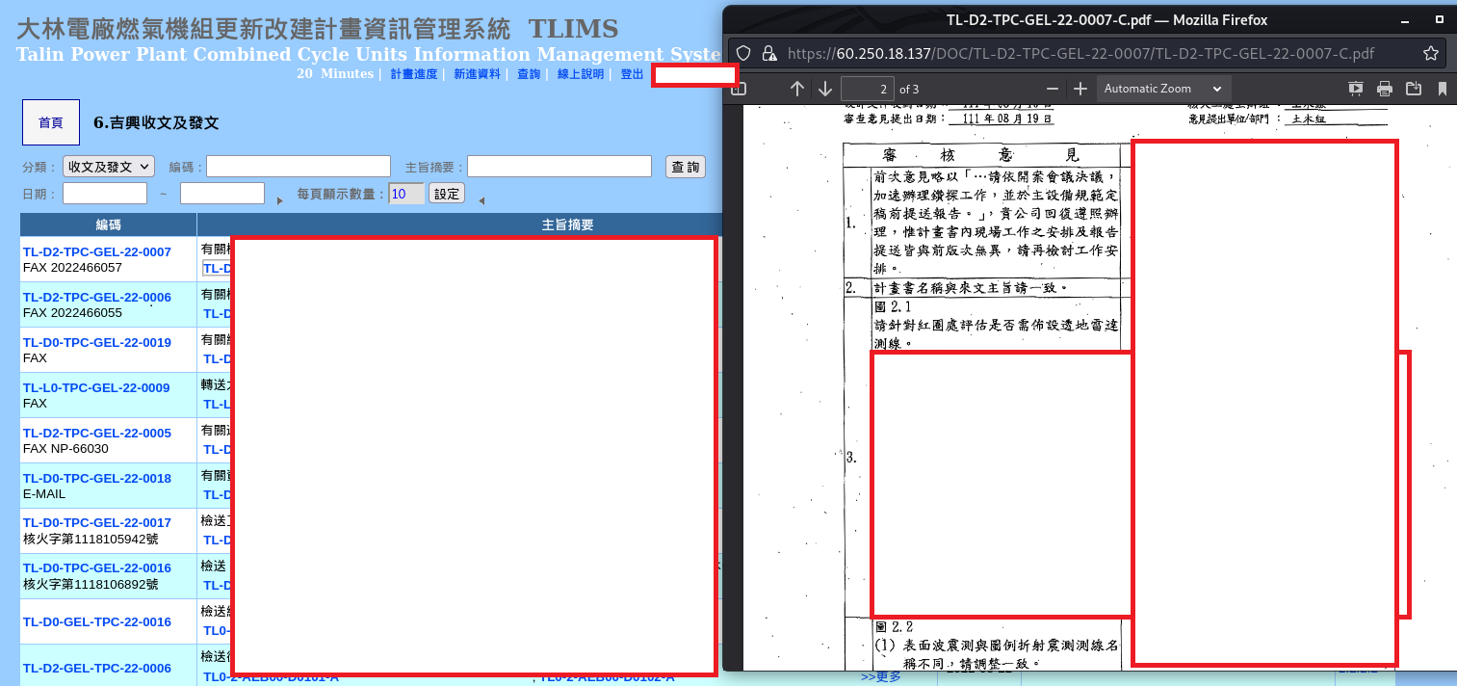
Task: Open tracking protection shield icon
Action: [x=743, y=53]
